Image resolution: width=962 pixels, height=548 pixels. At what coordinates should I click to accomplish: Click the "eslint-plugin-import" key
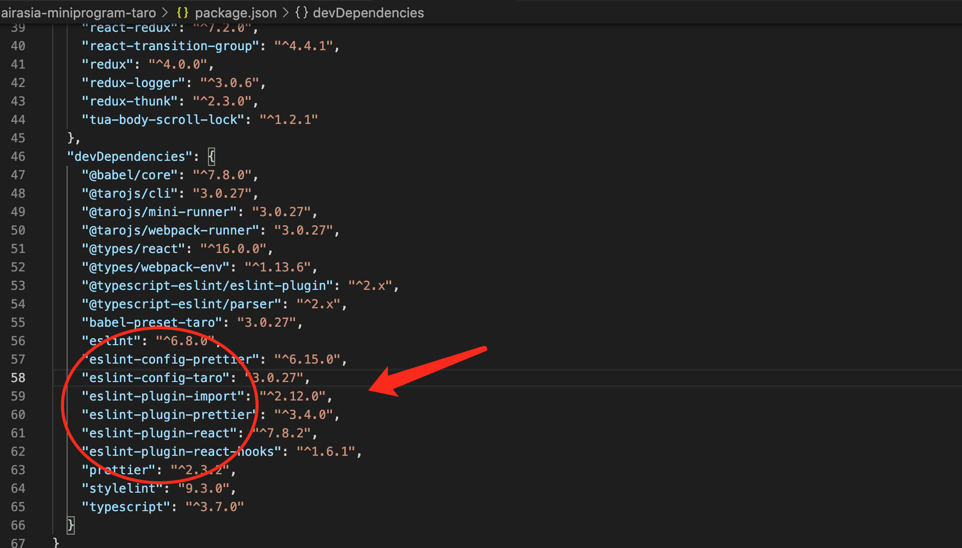pyautogui.click(x=163, y=396)
